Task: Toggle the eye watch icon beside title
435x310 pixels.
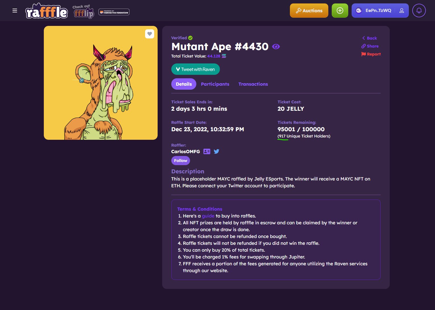Action: point(276,46)
